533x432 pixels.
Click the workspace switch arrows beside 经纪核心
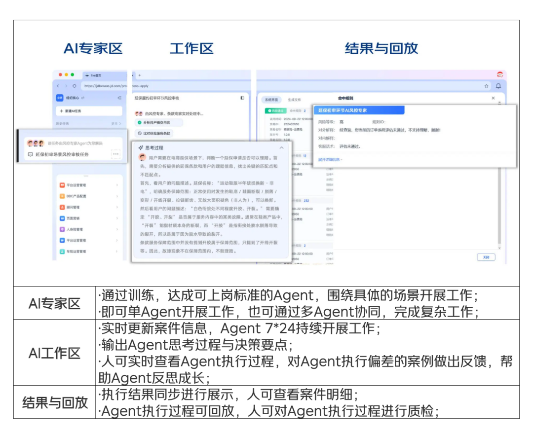(x=83, y=98)
